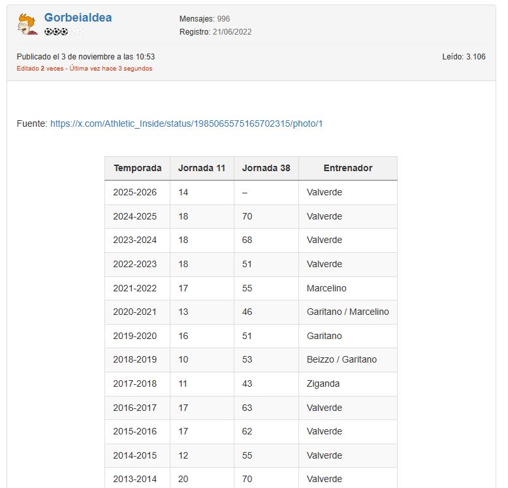Screen dimensions: 508x488
Task: Click the "Mensajes: 996" post count
Action: click(204, 19)
